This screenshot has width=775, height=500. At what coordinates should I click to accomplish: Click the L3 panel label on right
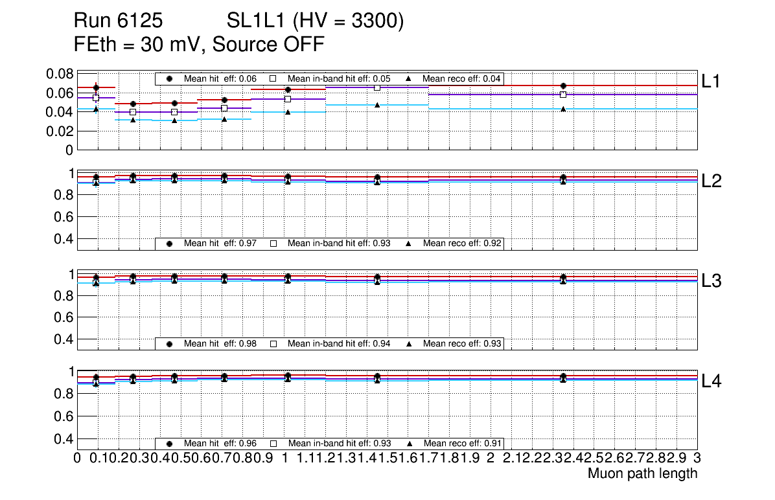(711, 280)
